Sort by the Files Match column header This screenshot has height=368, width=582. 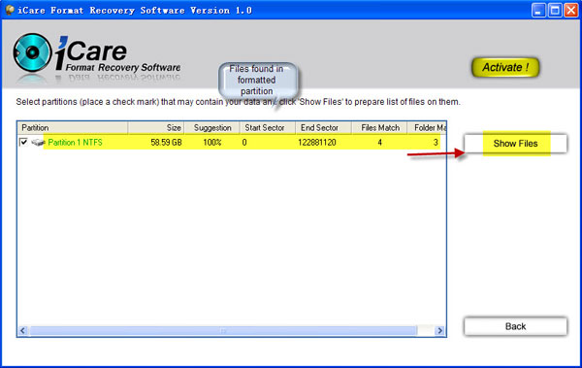pyautogui.click(x=379, y=127)
